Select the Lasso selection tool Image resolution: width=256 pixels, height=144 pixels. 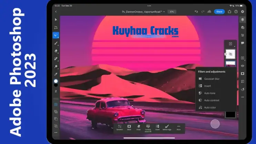(56, 35)
